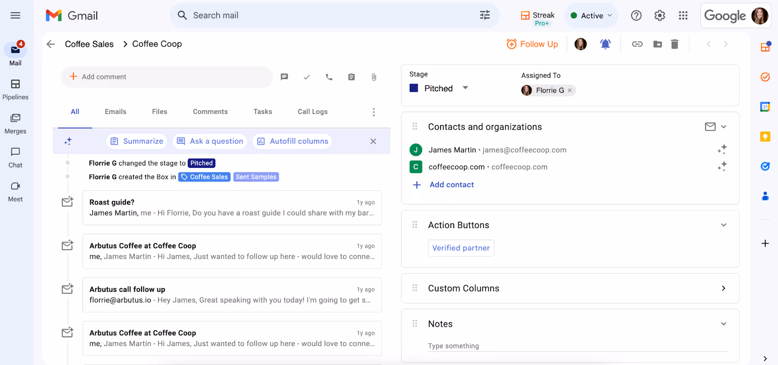This screenshot has height=365, width=778.
Task: Click Ask a question button
Action: click(210, 141)
